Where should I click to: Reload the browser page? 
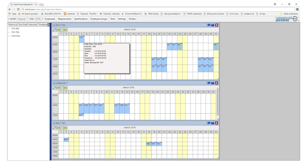pos(18,9)
